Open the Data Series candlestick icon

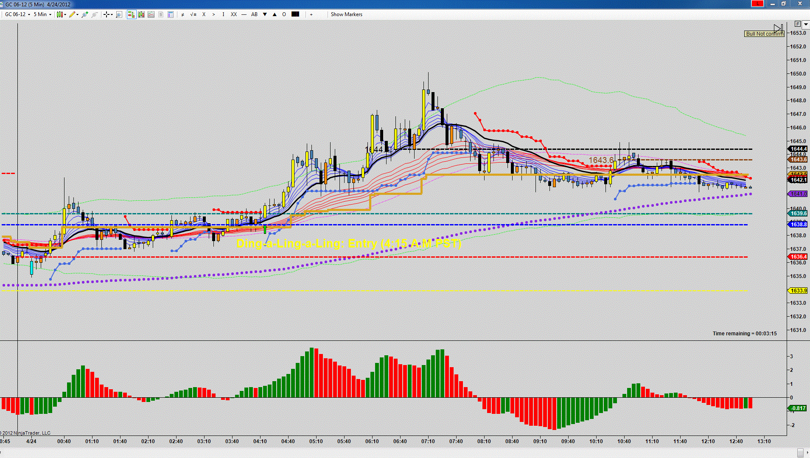[141, 14]
